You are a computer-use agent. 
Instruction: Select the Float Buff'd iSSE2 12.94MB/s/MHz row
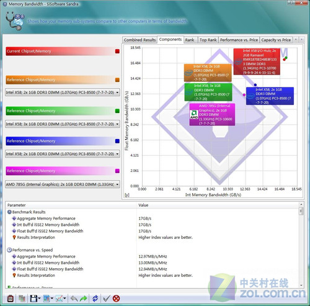click(x=152, y=269)
